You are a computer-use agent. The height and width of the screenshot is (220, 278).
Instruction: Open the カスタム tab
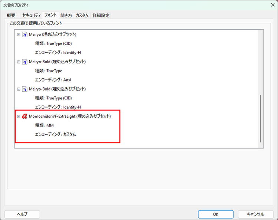pos(82,16)
